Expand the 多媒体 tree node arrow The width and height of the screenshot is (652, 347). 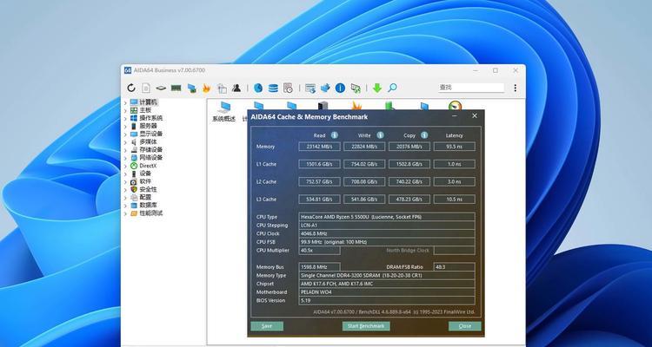[125, 142]
